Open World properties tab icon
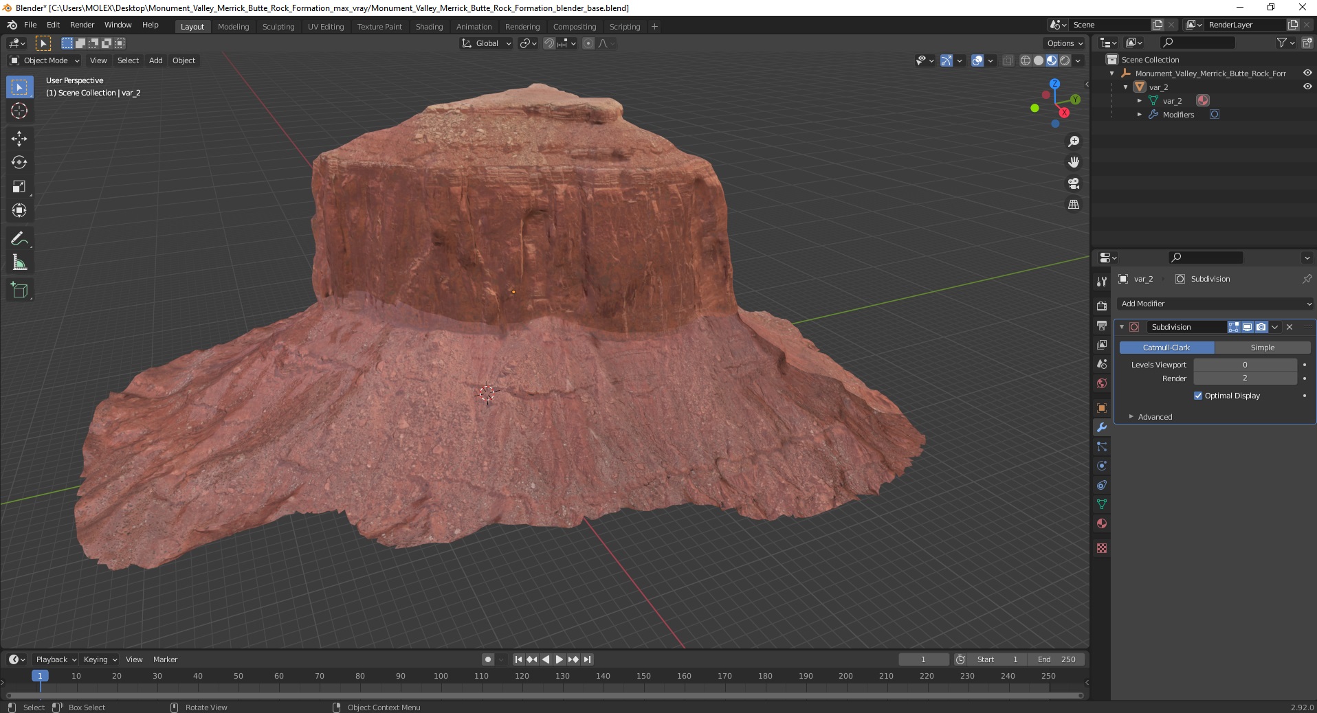Viewport: 1317px width, 713px height. 1102,383
